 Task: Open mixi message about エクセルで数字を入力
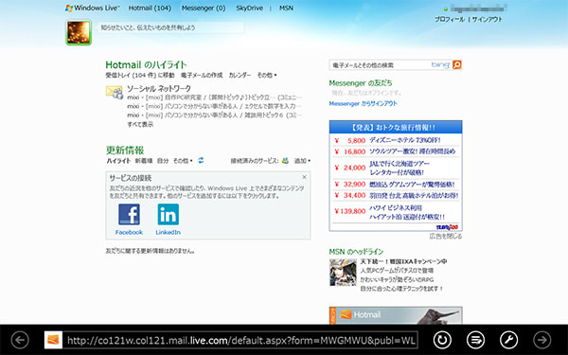(214, 106)
